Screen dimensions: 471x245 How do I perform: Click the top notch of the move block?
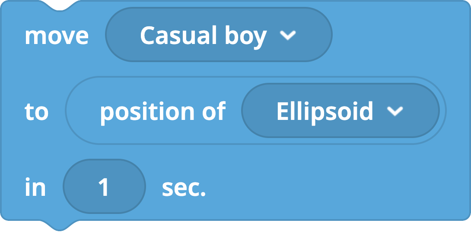[60, 6]
